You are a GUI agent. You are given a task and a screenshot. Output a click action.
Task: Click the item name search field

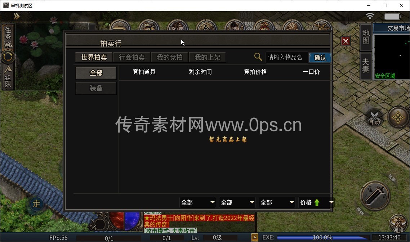click(x=286, y=58)
